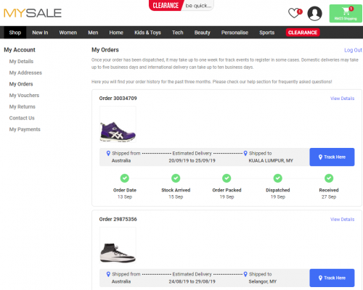
Task: Open the New In menu
Action: point(40,33)
